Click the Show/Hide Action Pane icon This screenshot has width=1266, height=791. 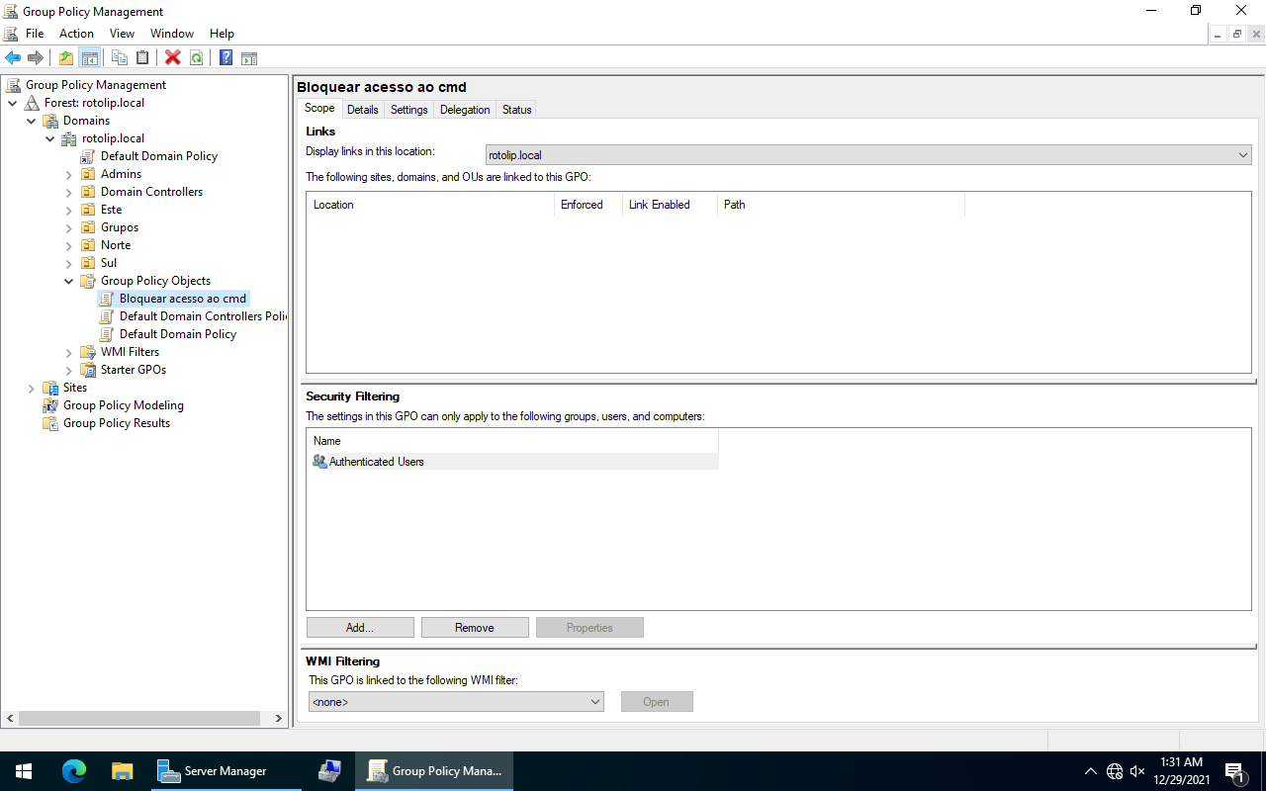249,57
